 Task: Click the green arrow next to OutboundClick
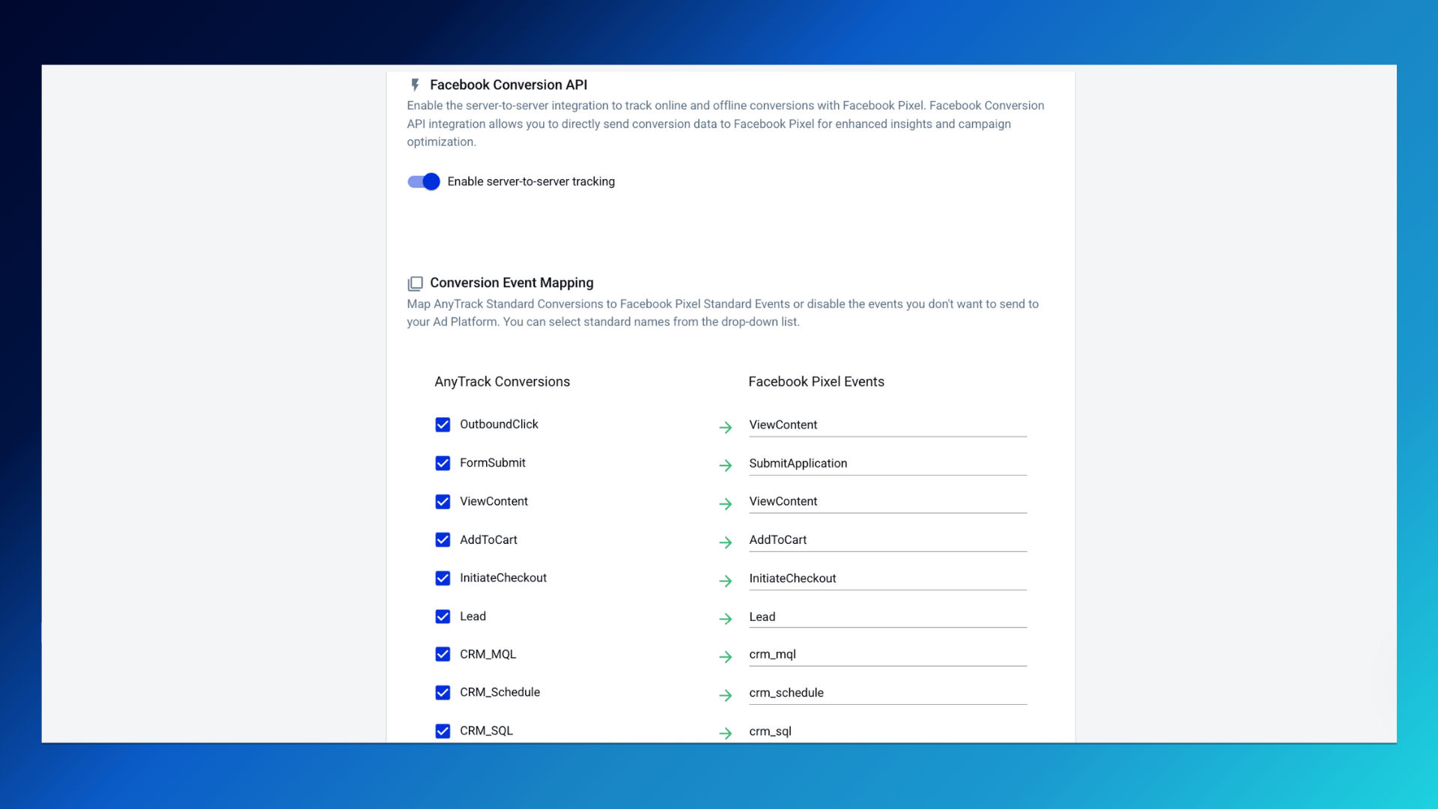point(725,427)
